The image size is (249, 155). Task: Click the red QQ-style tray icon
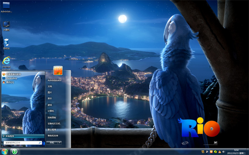point(220,152)
